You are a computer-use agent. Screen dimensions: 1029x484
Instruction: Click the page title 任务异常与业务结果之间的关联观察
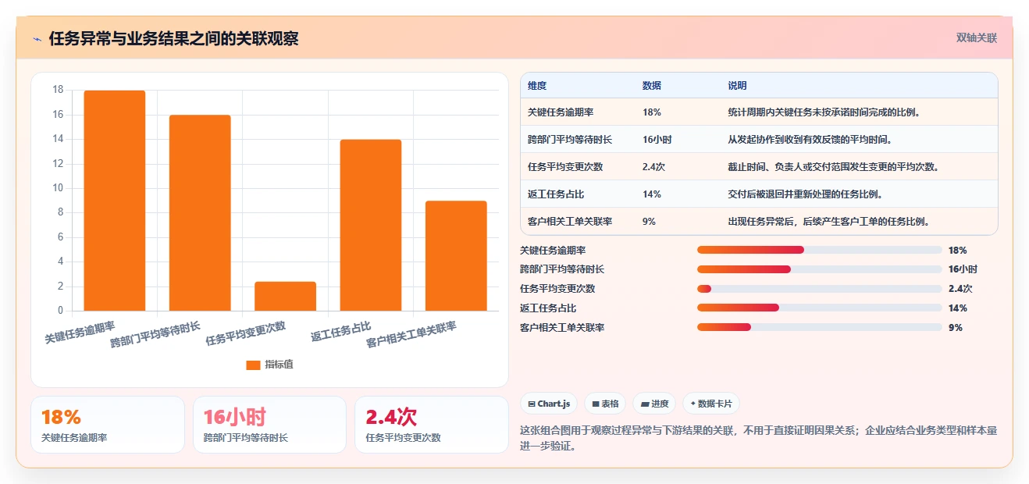tap(173, 39)
